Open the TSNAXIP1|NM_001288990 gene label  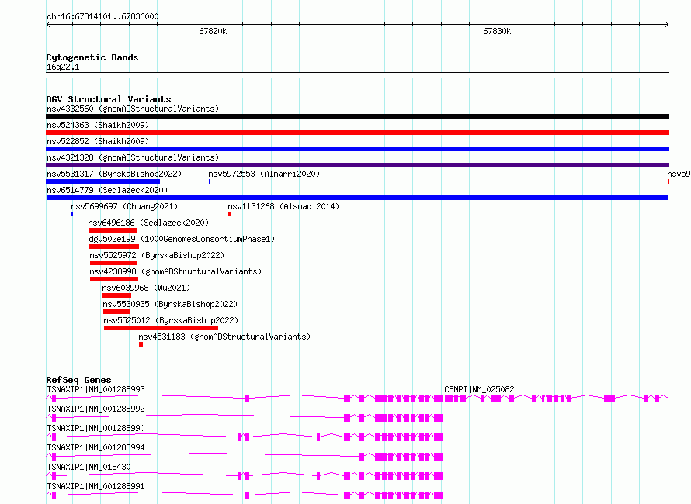(x=95, y=428)
